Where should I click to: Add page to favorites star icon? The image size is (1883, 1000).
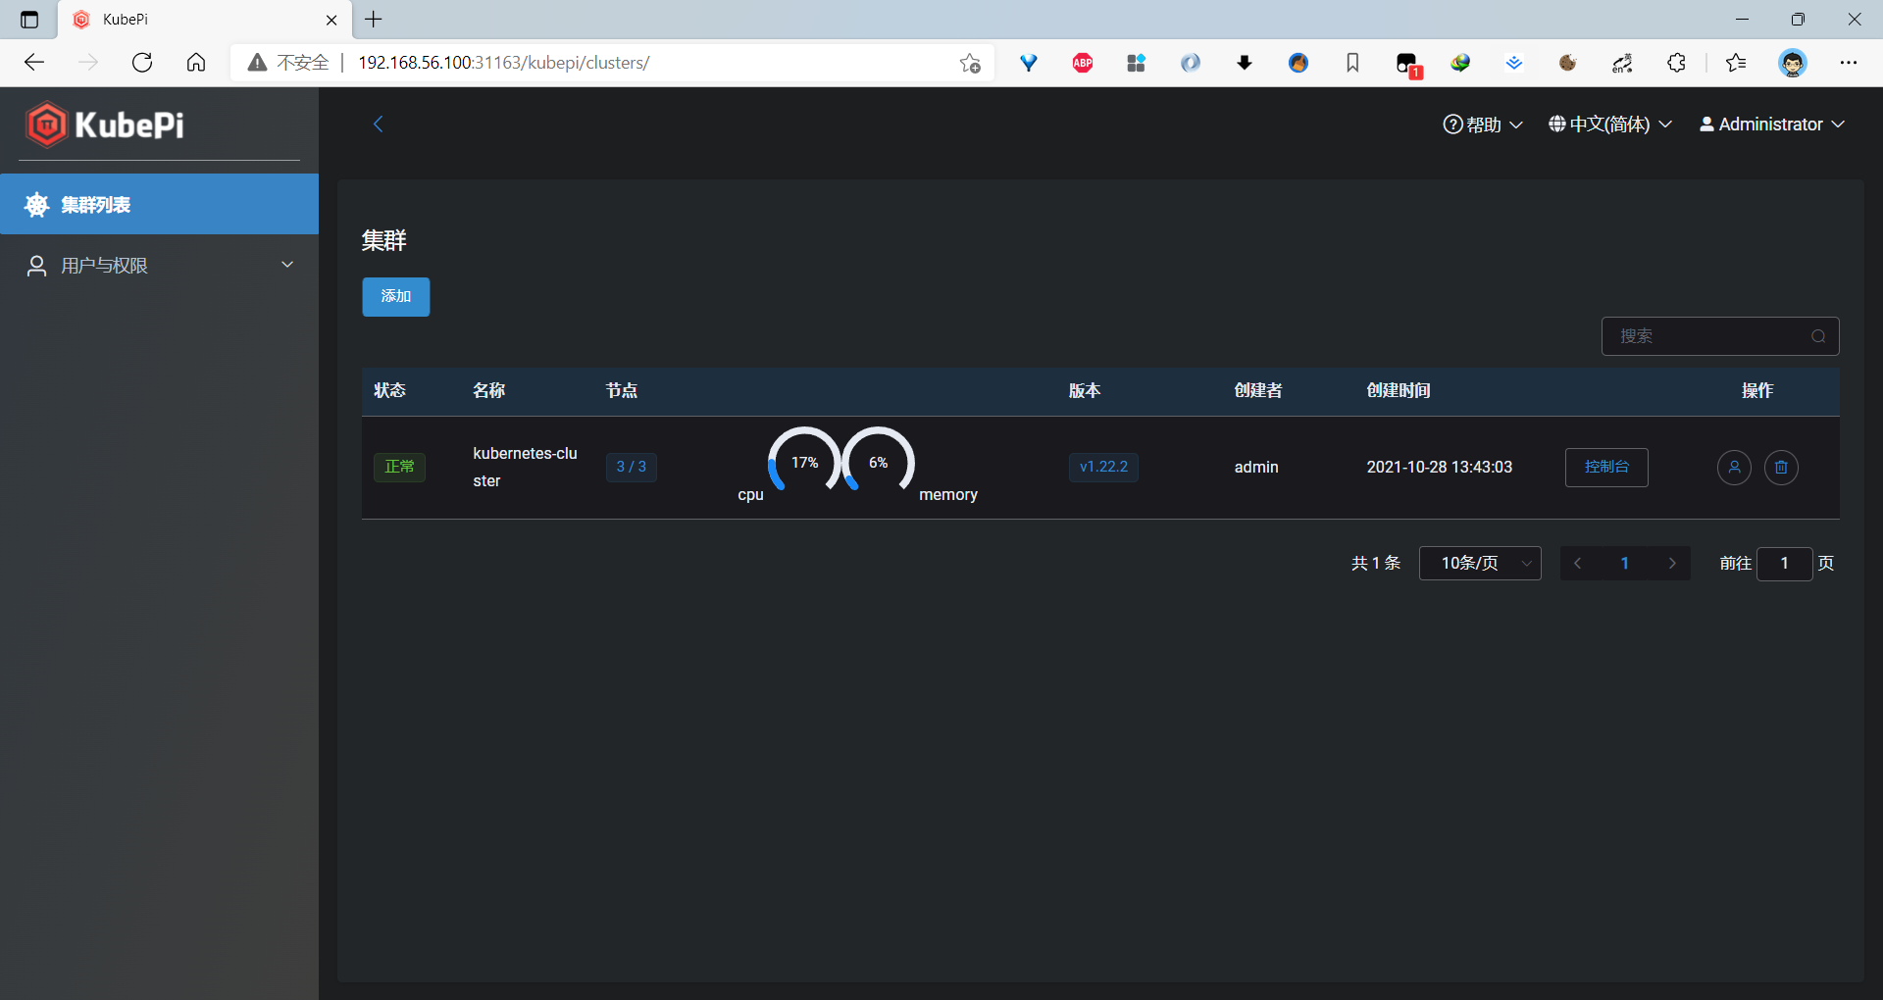[970, 63]
